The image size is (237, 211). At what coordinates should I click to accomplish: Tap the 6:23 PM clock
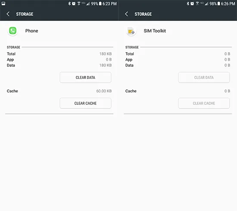(109, 3)
